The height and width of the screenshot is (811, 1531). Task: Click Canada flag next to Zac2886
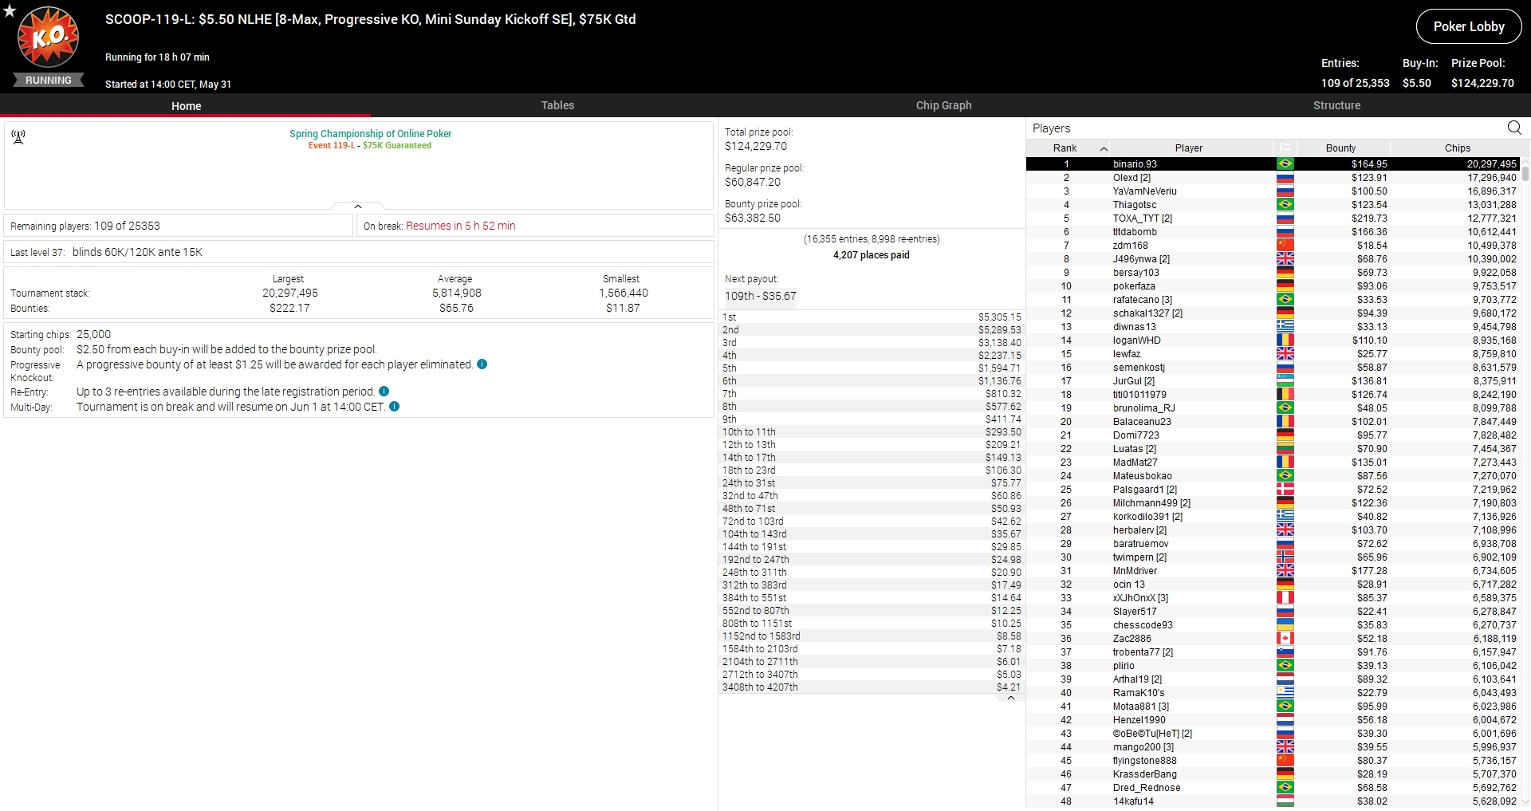1285,639
